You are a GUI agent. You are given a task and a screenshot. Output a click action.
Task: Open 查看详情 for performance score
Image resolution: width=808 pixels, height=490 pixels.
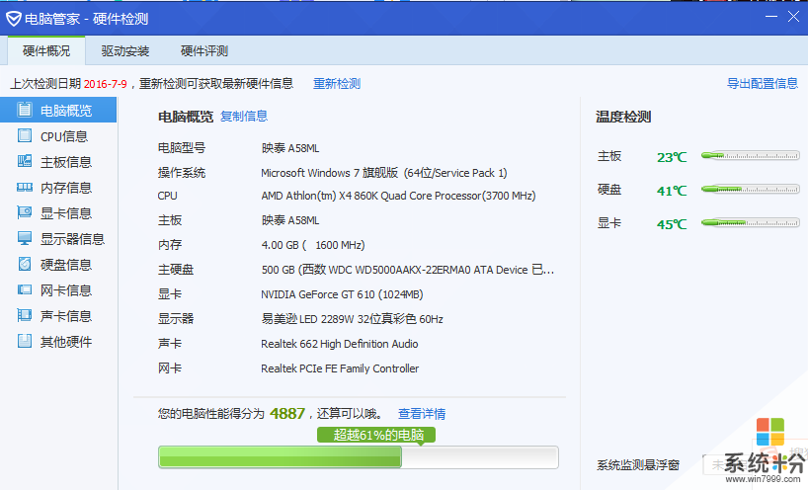pyautogui.click(x=422, y=413)
